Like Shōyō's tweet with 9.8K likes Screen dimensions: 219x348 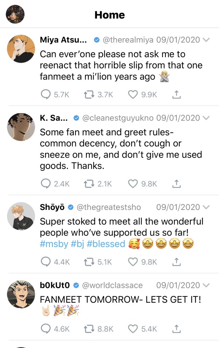[x=133, y=261]
